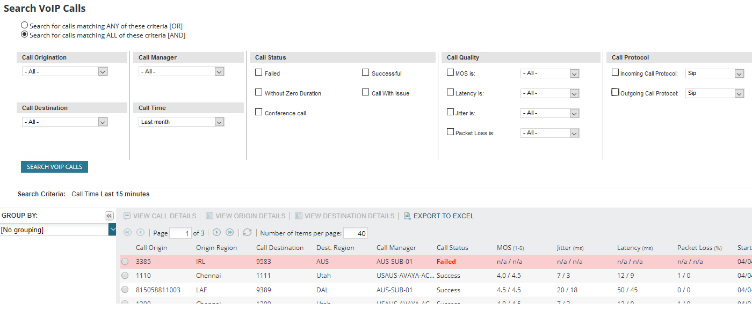Sort by Call Status column header
752x310 pixels.
(452, 248)
